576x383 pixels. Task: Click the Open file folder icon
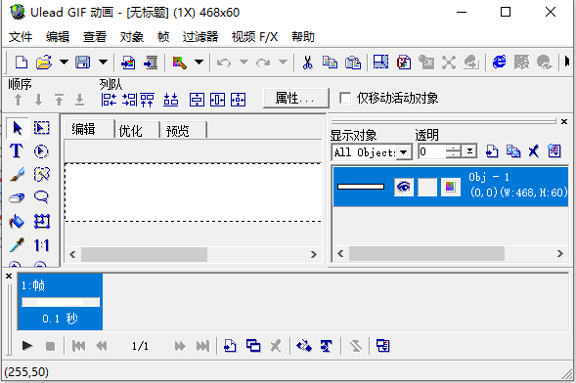44,62
